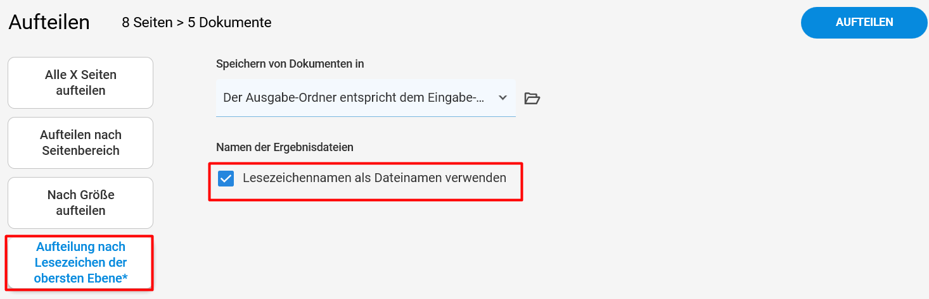Click the Aufteilen page heading
The width and height of the screenshot is (929, 299).
pos(49,23)
